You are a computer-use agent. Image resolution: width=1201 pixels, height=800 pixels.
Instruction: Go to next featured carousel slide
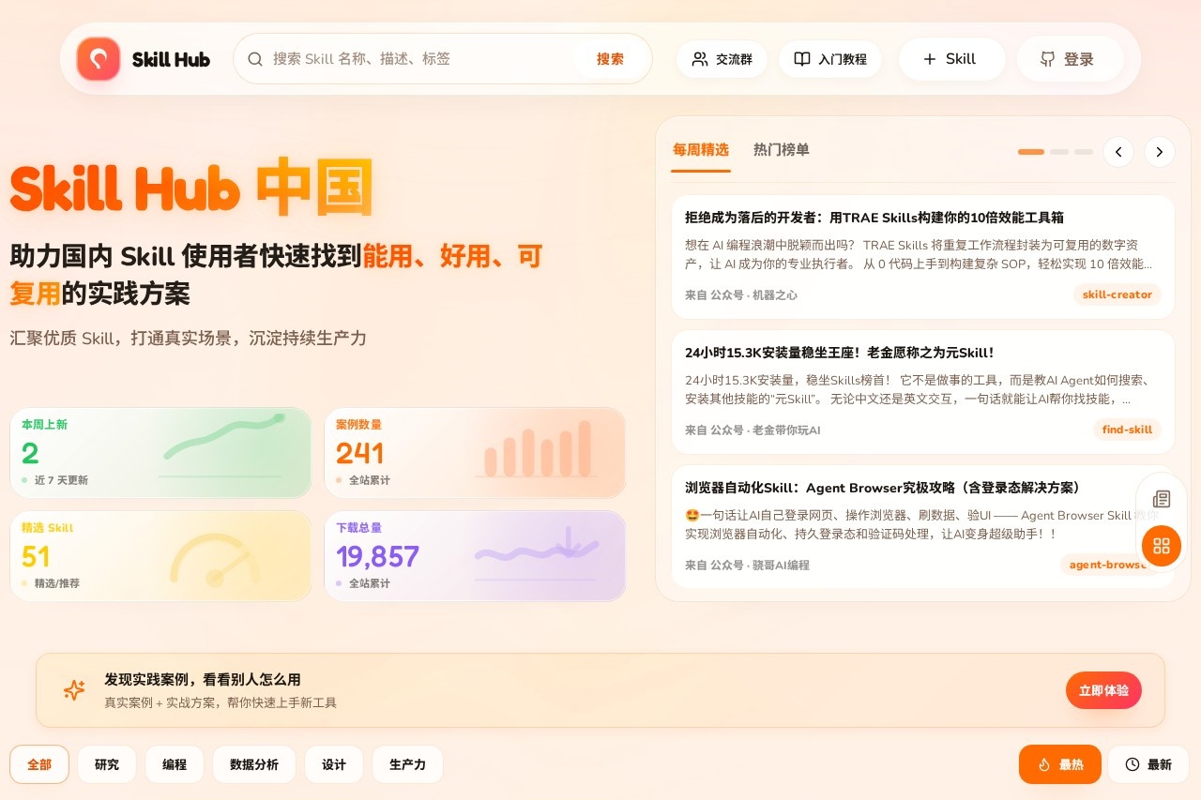click(x=1160, y=151)
